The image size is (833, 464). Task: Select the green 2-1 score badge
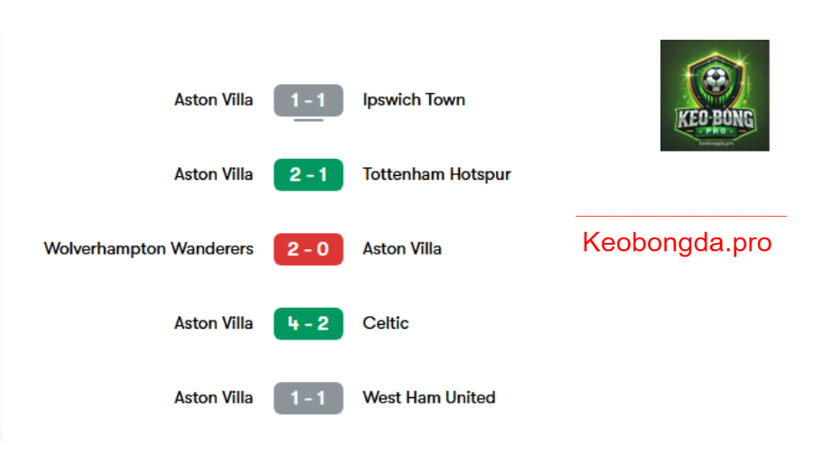point(308,174)
